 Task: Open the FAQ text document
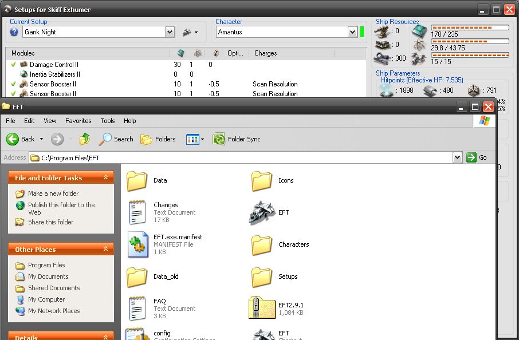[x=162, y=309]
